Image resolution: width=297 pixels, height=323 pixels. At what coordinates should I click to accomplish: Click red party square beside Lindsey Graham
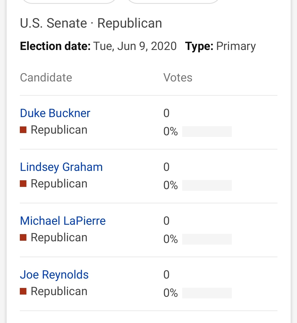[23, 184]
